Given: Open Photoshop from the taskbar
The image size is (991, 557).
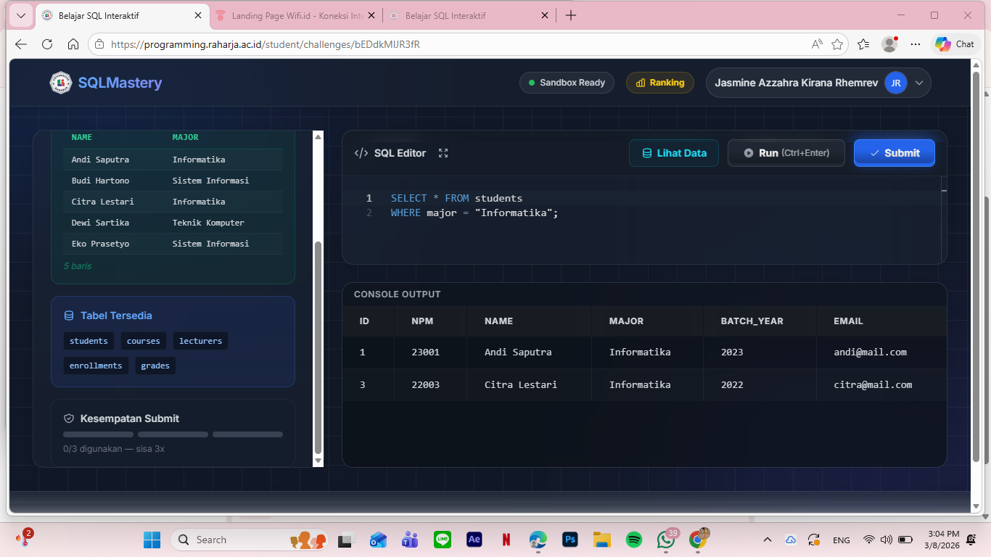Looking at the screenshot, I should (569, 540).
